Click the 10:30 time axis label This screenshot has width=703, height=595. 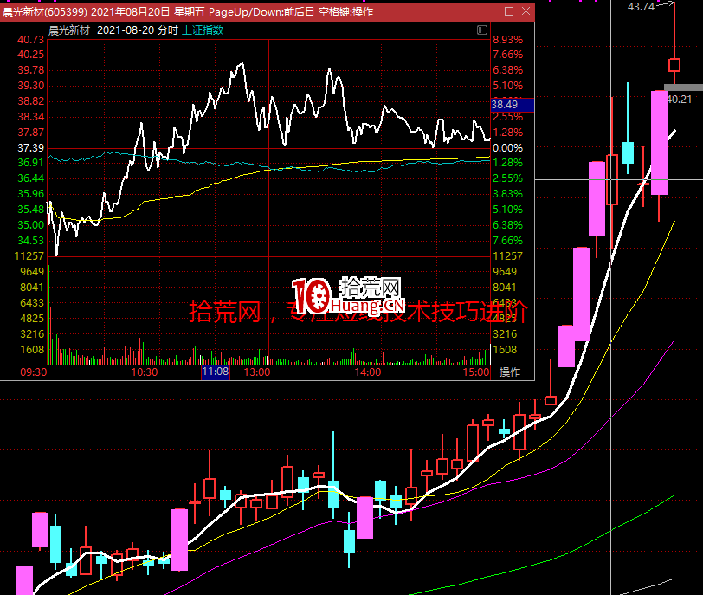coord(145,372)
